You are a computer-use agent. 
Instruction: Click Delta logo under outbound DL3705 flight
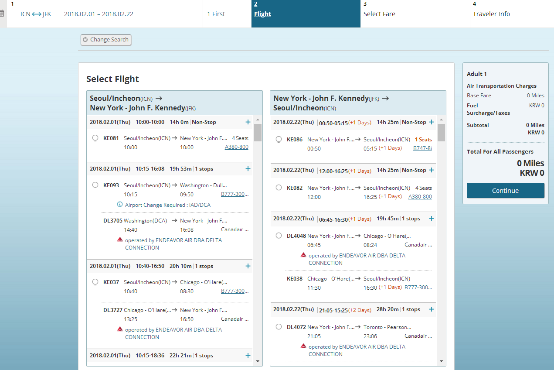pyautogui.click(x=120, y=240)
